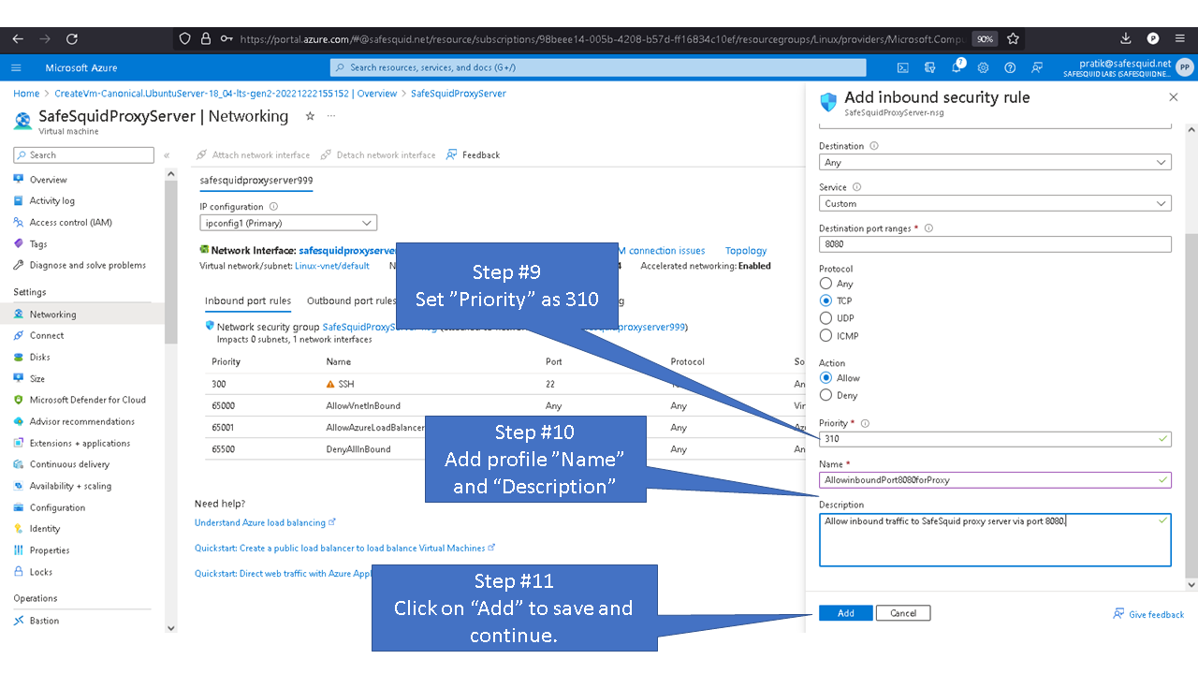This screenshot has width=1198, height=674.
Task: Click the Destination port ranges field 8080
Action: 995,244
